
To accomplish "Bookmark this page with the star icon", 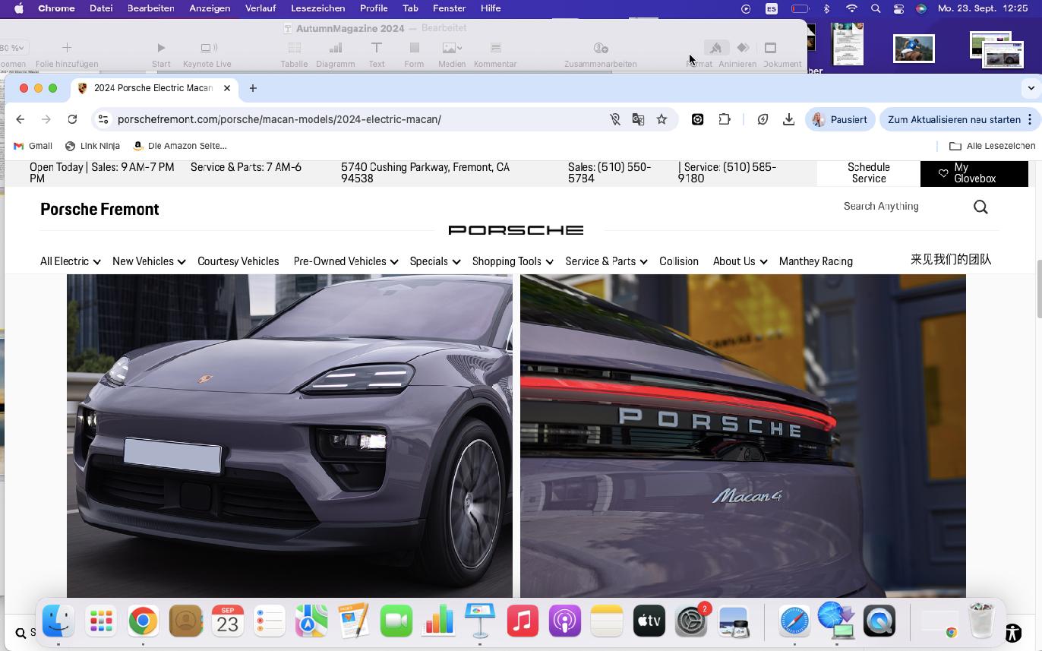I will point(662,119).
